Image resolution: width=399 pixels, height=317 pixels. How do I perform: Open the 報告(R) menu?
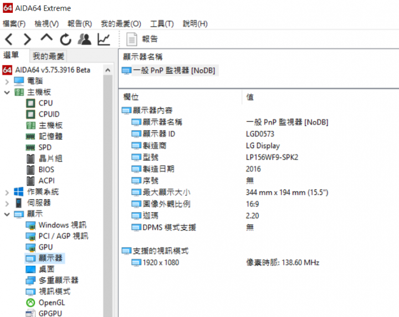pos(80,24)
